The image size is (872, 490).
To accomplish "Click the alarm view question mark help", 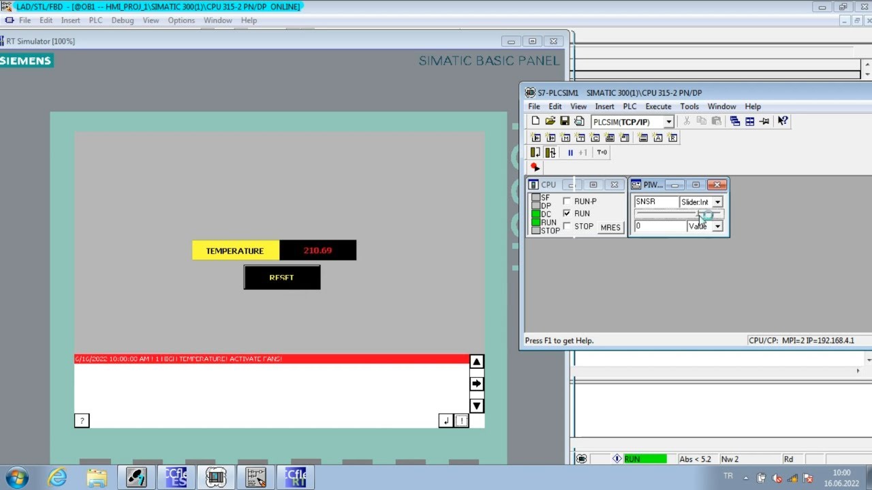I will 82,421.
